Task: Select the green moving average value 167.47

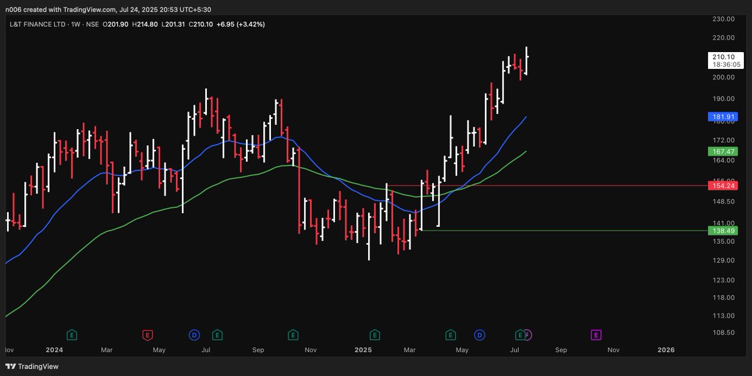Action: [724, 152]
